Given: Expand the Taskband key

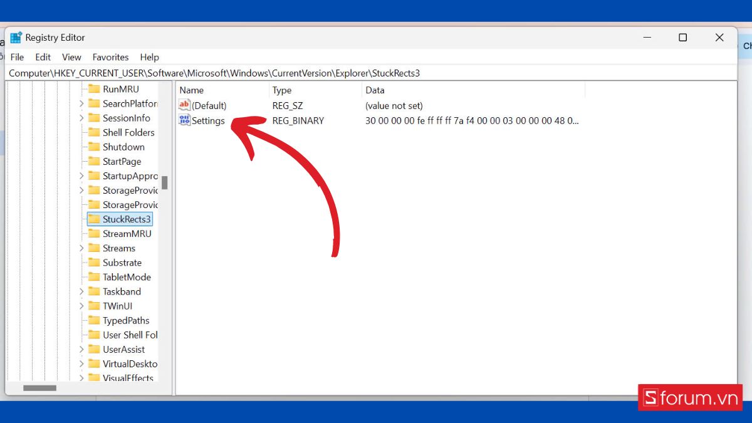Looking at the screenshot, I should (x=81, y=291).
